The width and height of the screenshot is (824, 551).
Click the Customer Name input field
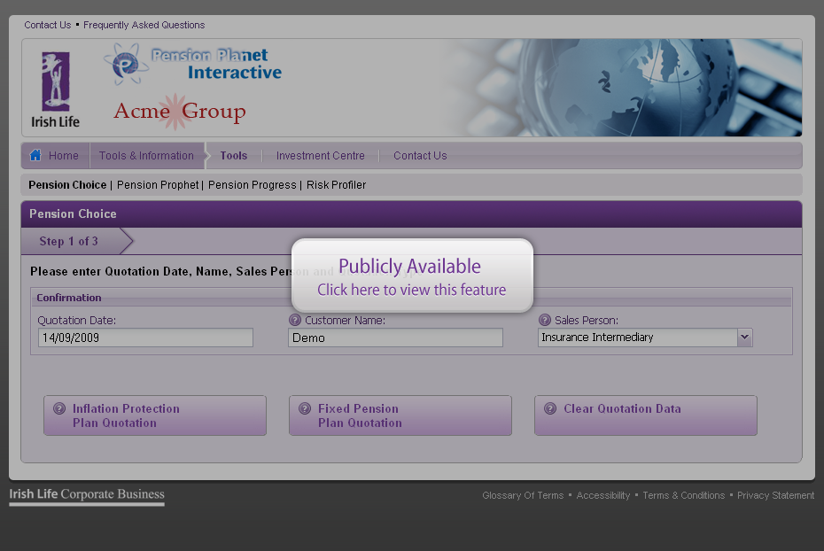pos(395,338)
